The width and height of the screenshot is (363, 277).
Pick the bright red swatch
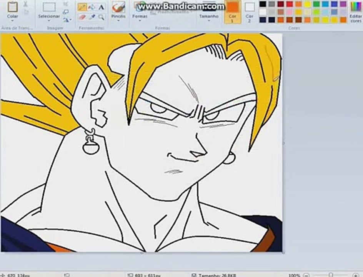click(290, 4)
